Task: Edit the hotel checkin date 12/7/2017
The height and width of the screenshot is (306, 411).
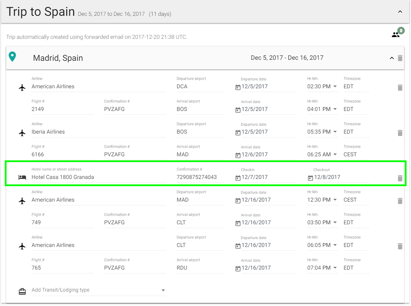Action: [269, 177]
